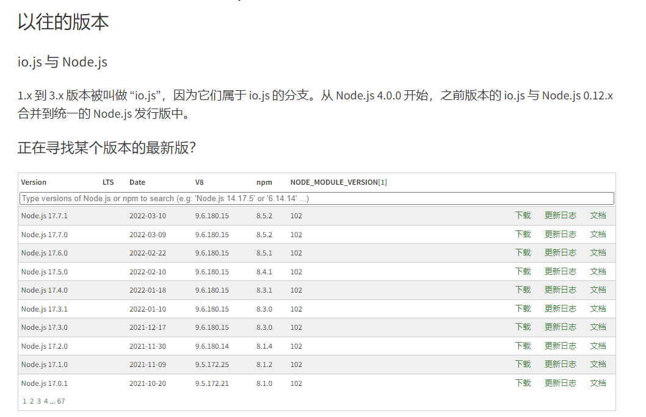The width and height of the screenshot is (646, 417).
Task: Click the date 2022-03-10 cell
Action: [148, 215]
